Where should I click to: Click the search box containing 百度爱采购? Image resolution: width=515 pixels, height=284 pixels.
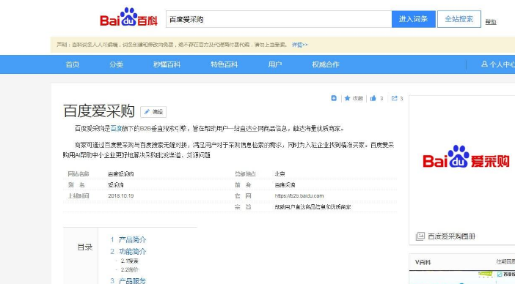click(279, 19)
